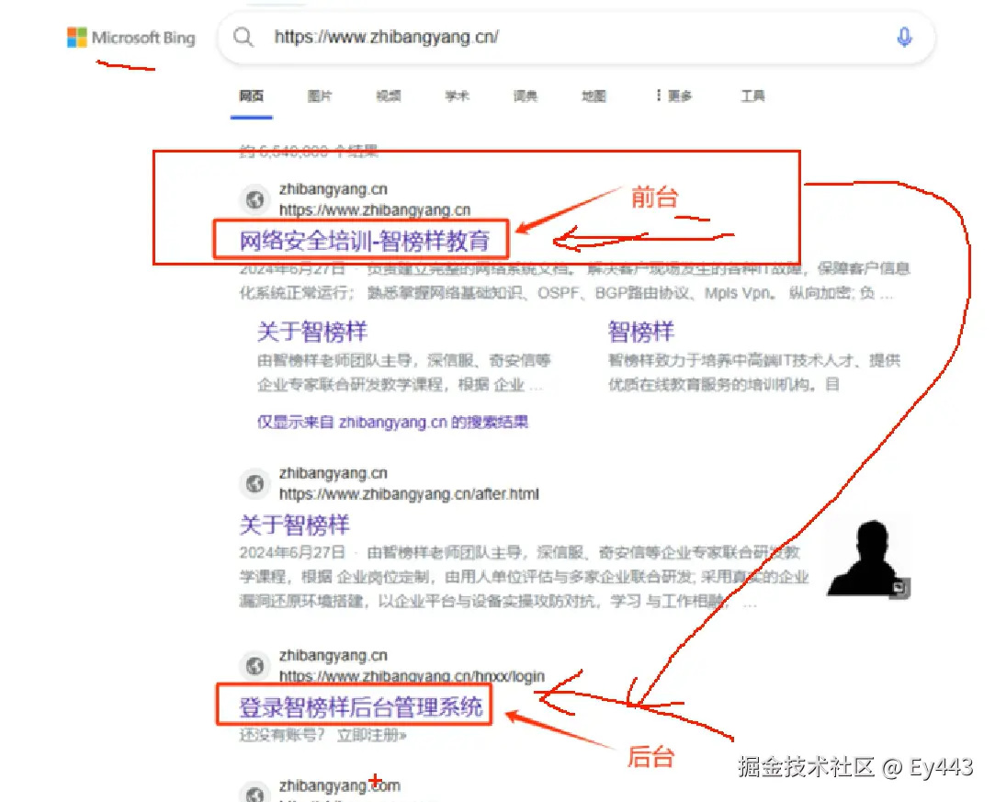The height and width of the screenshot is (802, 995).
Task: Click the Microsoft Bing logo
Action: tap(131, 38)
